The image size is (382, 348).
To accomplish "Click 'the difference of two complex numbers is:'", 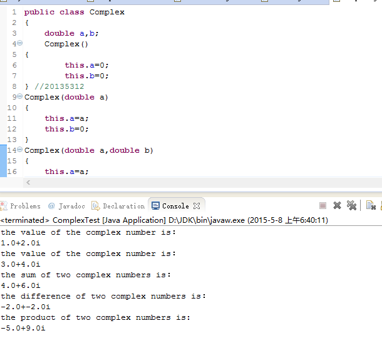I will tap(103, 296).
